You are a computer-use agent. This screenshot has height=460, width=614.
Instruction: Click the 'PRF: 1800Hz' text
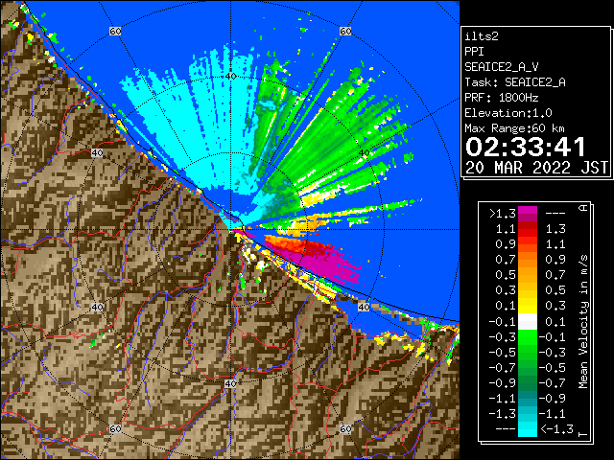coord(501,98)
